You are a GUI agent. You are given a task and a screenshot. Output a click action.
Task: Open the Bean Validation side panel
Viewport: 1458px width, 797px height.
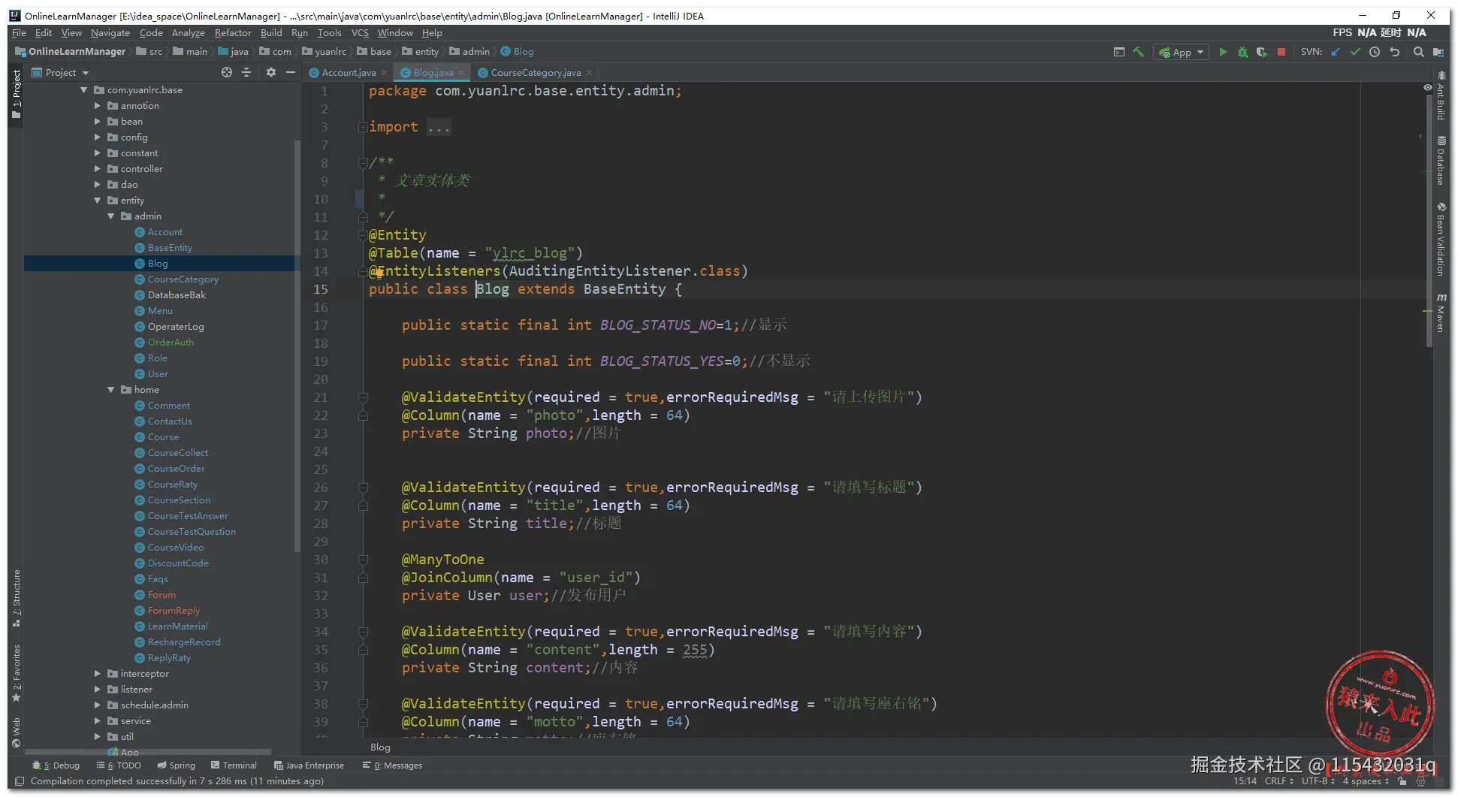(x=1441, y=239)
